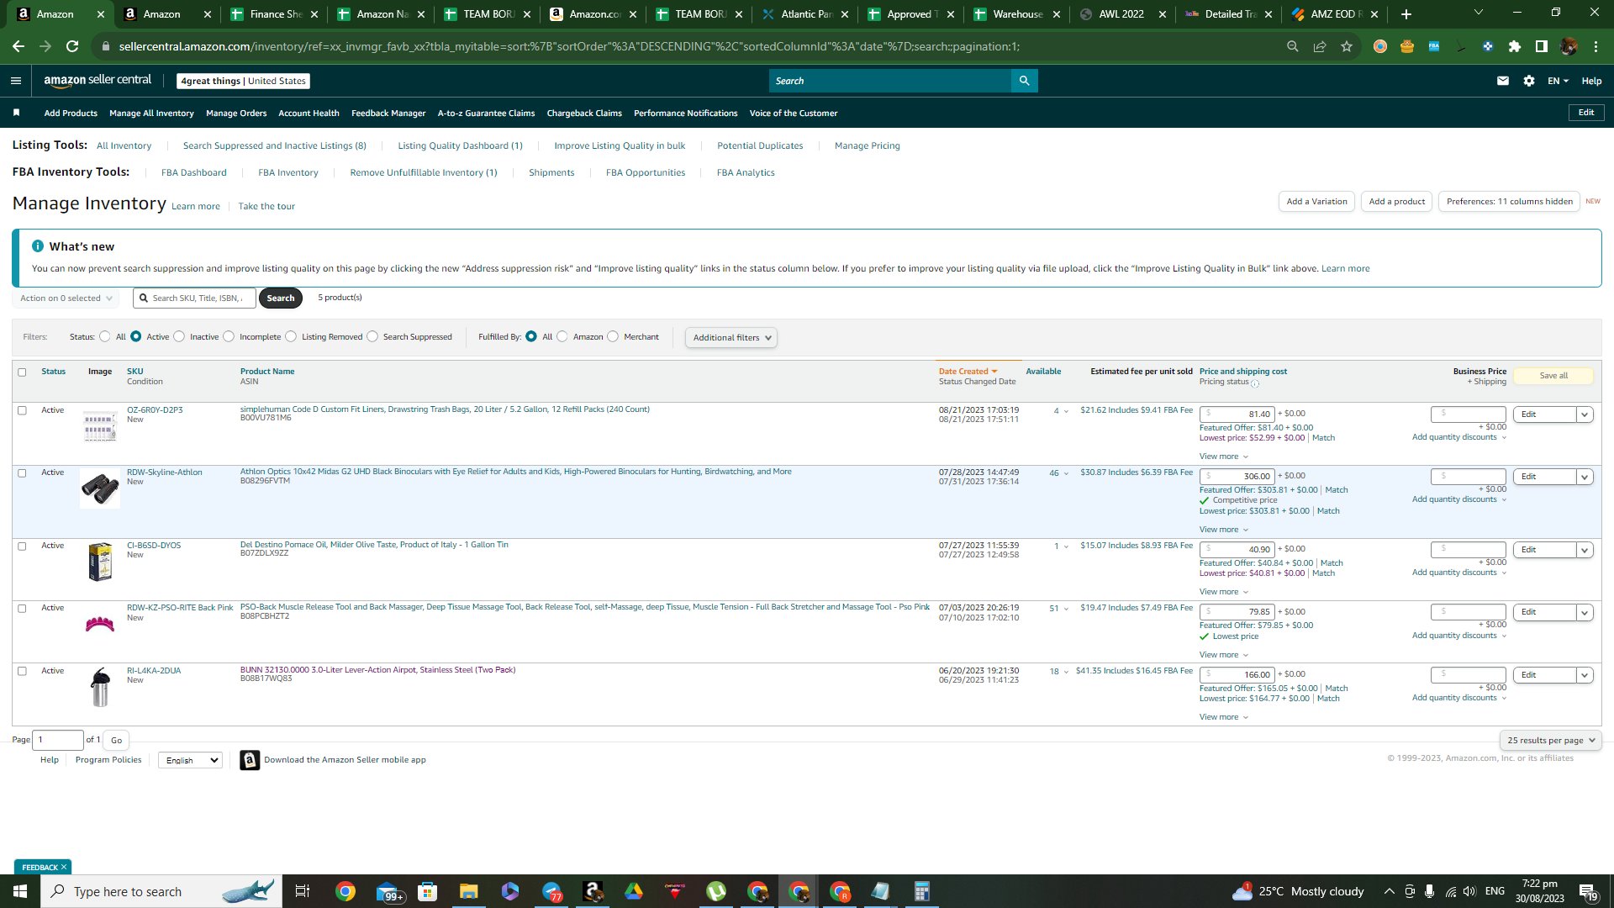Filter Fulfilled By Merchant
Image resolution: width=1614 pixels, height=908 pixels.
click(613, 336)
